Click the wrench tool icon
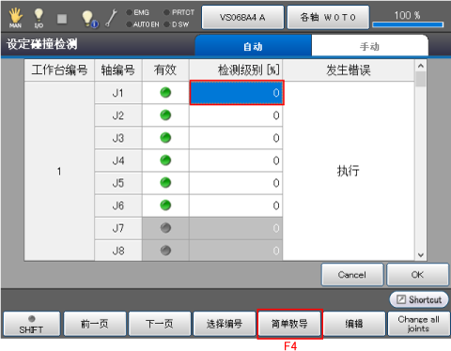 click(111, 18)
